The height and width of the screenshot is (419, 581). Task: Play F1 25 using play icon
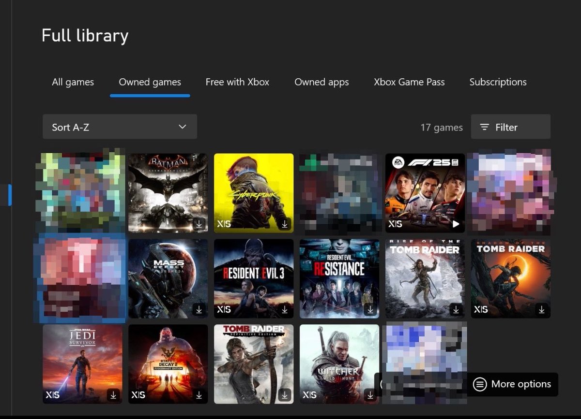(456, 224)
